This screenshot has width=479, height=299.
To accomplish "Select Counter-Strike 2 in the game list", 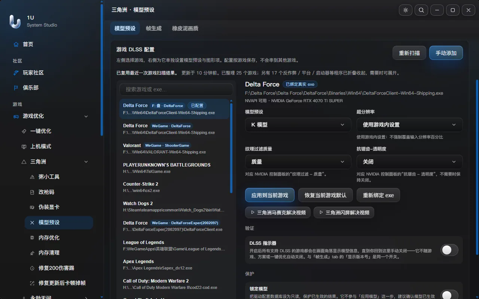I will 174,187.
